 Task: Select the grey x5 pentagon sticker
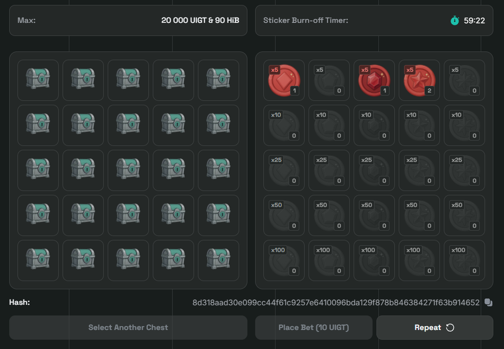pos(329,80)
